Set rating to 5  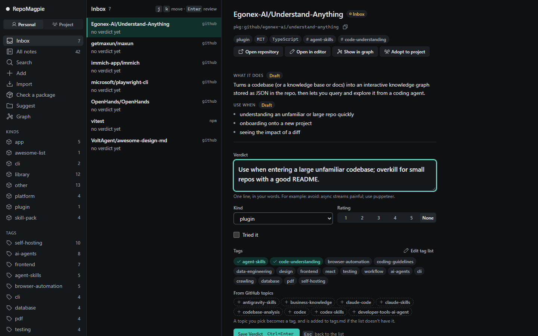[411, 218]
